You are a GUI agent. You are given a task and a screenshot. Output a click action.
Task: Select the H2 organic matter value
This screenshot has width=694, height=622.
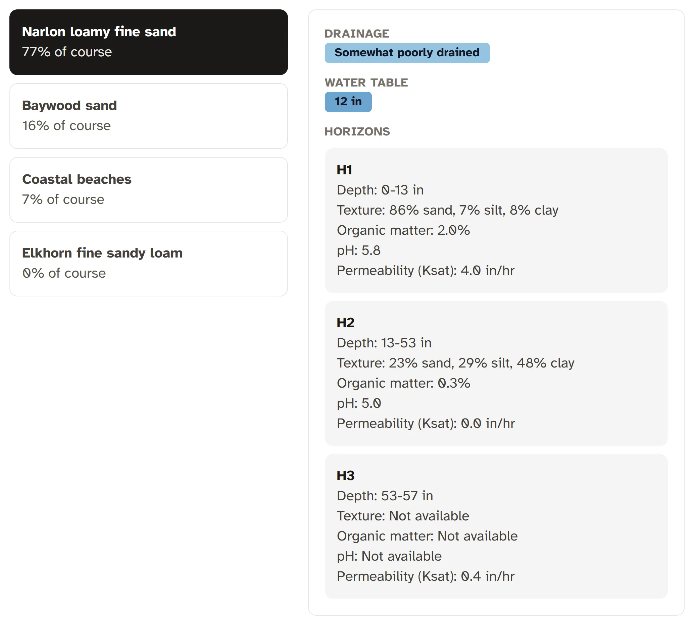403,383
